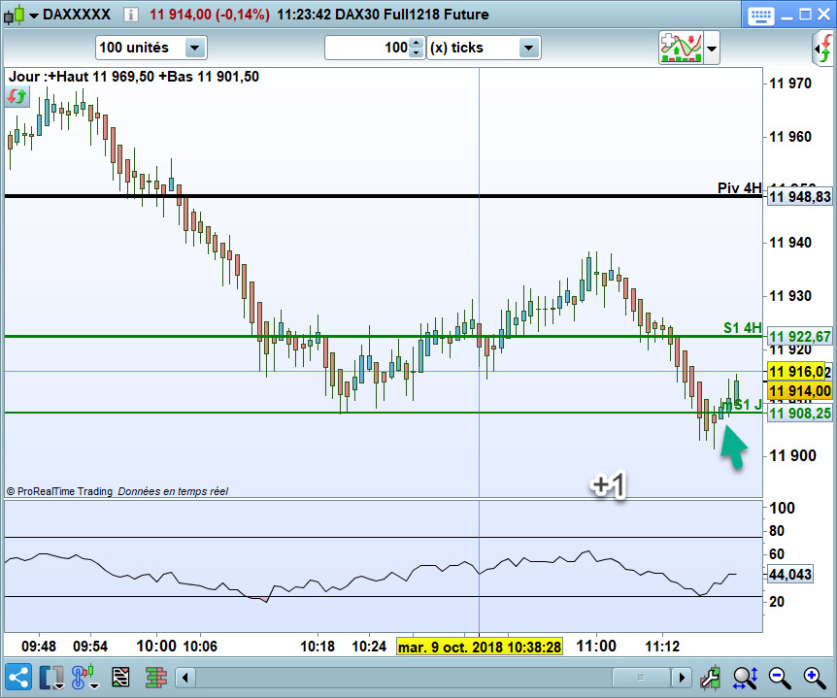
Task: Expand the 100 unités dropdown
Action: [195, 48]
